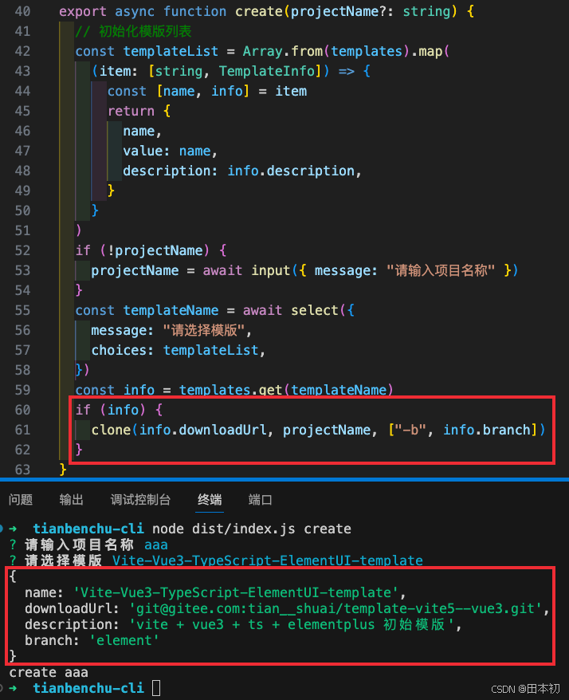569x700 pixels.
Task: Click the selected template name in terminal prompt
Action: 267,560
